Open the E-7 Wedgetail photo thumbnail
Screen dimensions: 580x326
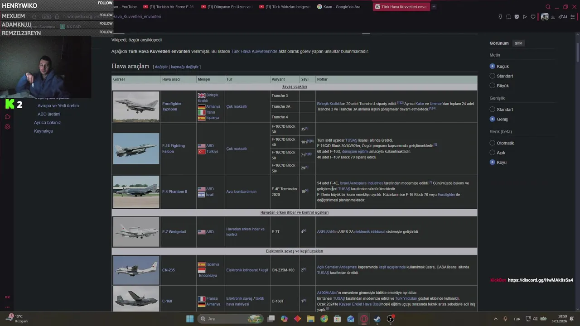click(x=136, y=232)
